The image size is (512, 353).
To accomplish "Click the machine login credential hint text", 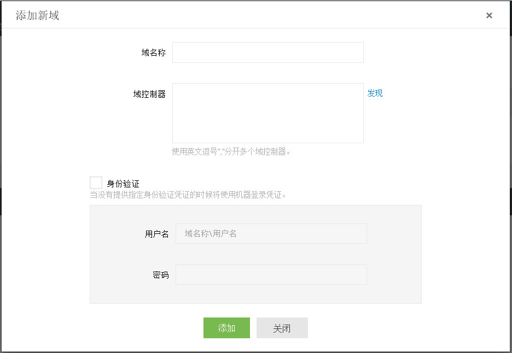I will [188, 195].
